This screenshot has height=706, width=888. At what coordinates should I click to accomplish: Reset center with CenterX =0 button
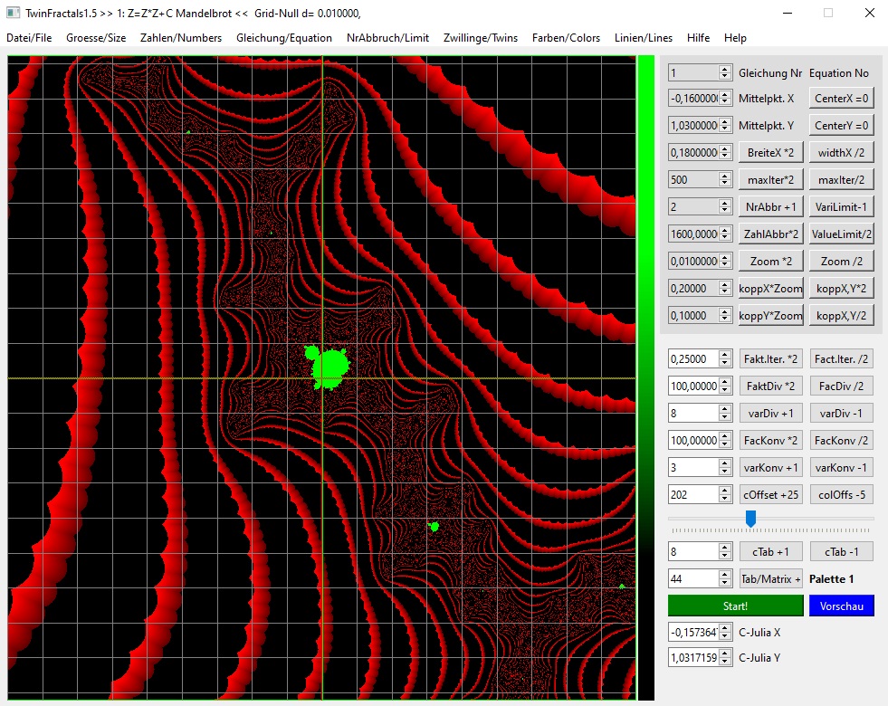[842, 99]
